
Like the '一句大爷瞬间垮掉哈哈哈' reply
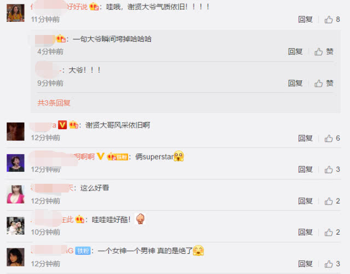click(324, 52)
